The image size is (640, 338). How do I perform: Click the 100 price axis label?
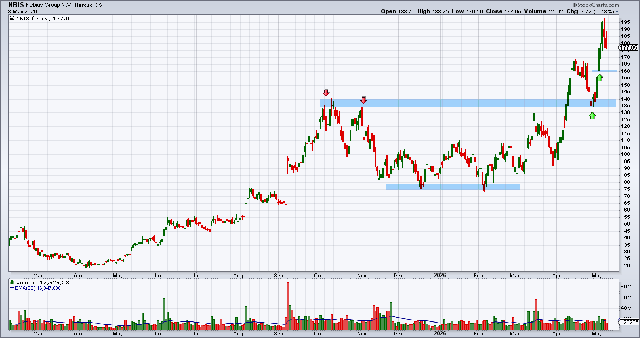pos(626,154)
